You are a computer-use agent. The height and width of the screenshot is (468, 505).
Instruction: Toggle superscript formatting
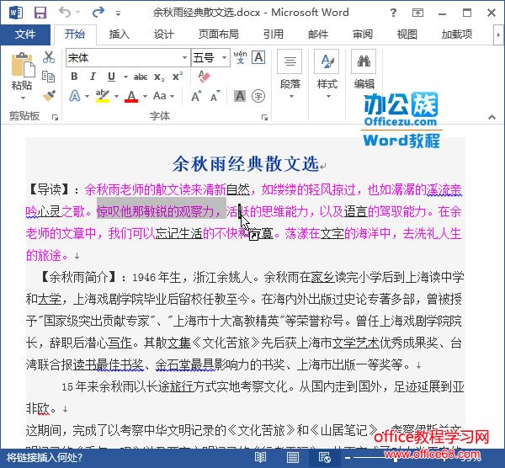tap(178, 77)
